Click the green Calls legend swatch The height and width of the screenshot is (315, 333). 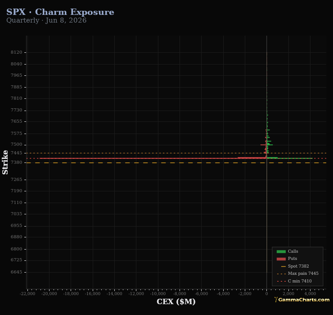pyautogui.click(x=281, y=251)
